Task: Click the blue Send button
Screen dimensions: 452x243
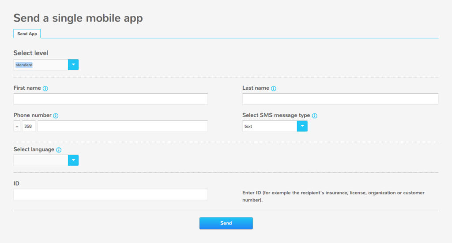Action: (226, 223)
